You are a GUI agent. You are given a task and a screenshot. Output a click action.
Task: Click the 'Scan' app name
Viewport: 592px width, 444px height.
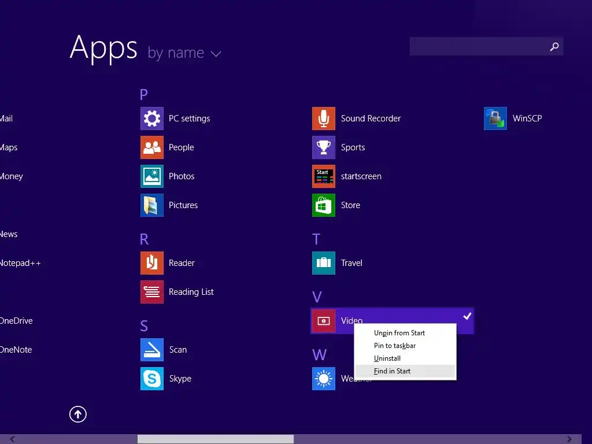[178, 350]
